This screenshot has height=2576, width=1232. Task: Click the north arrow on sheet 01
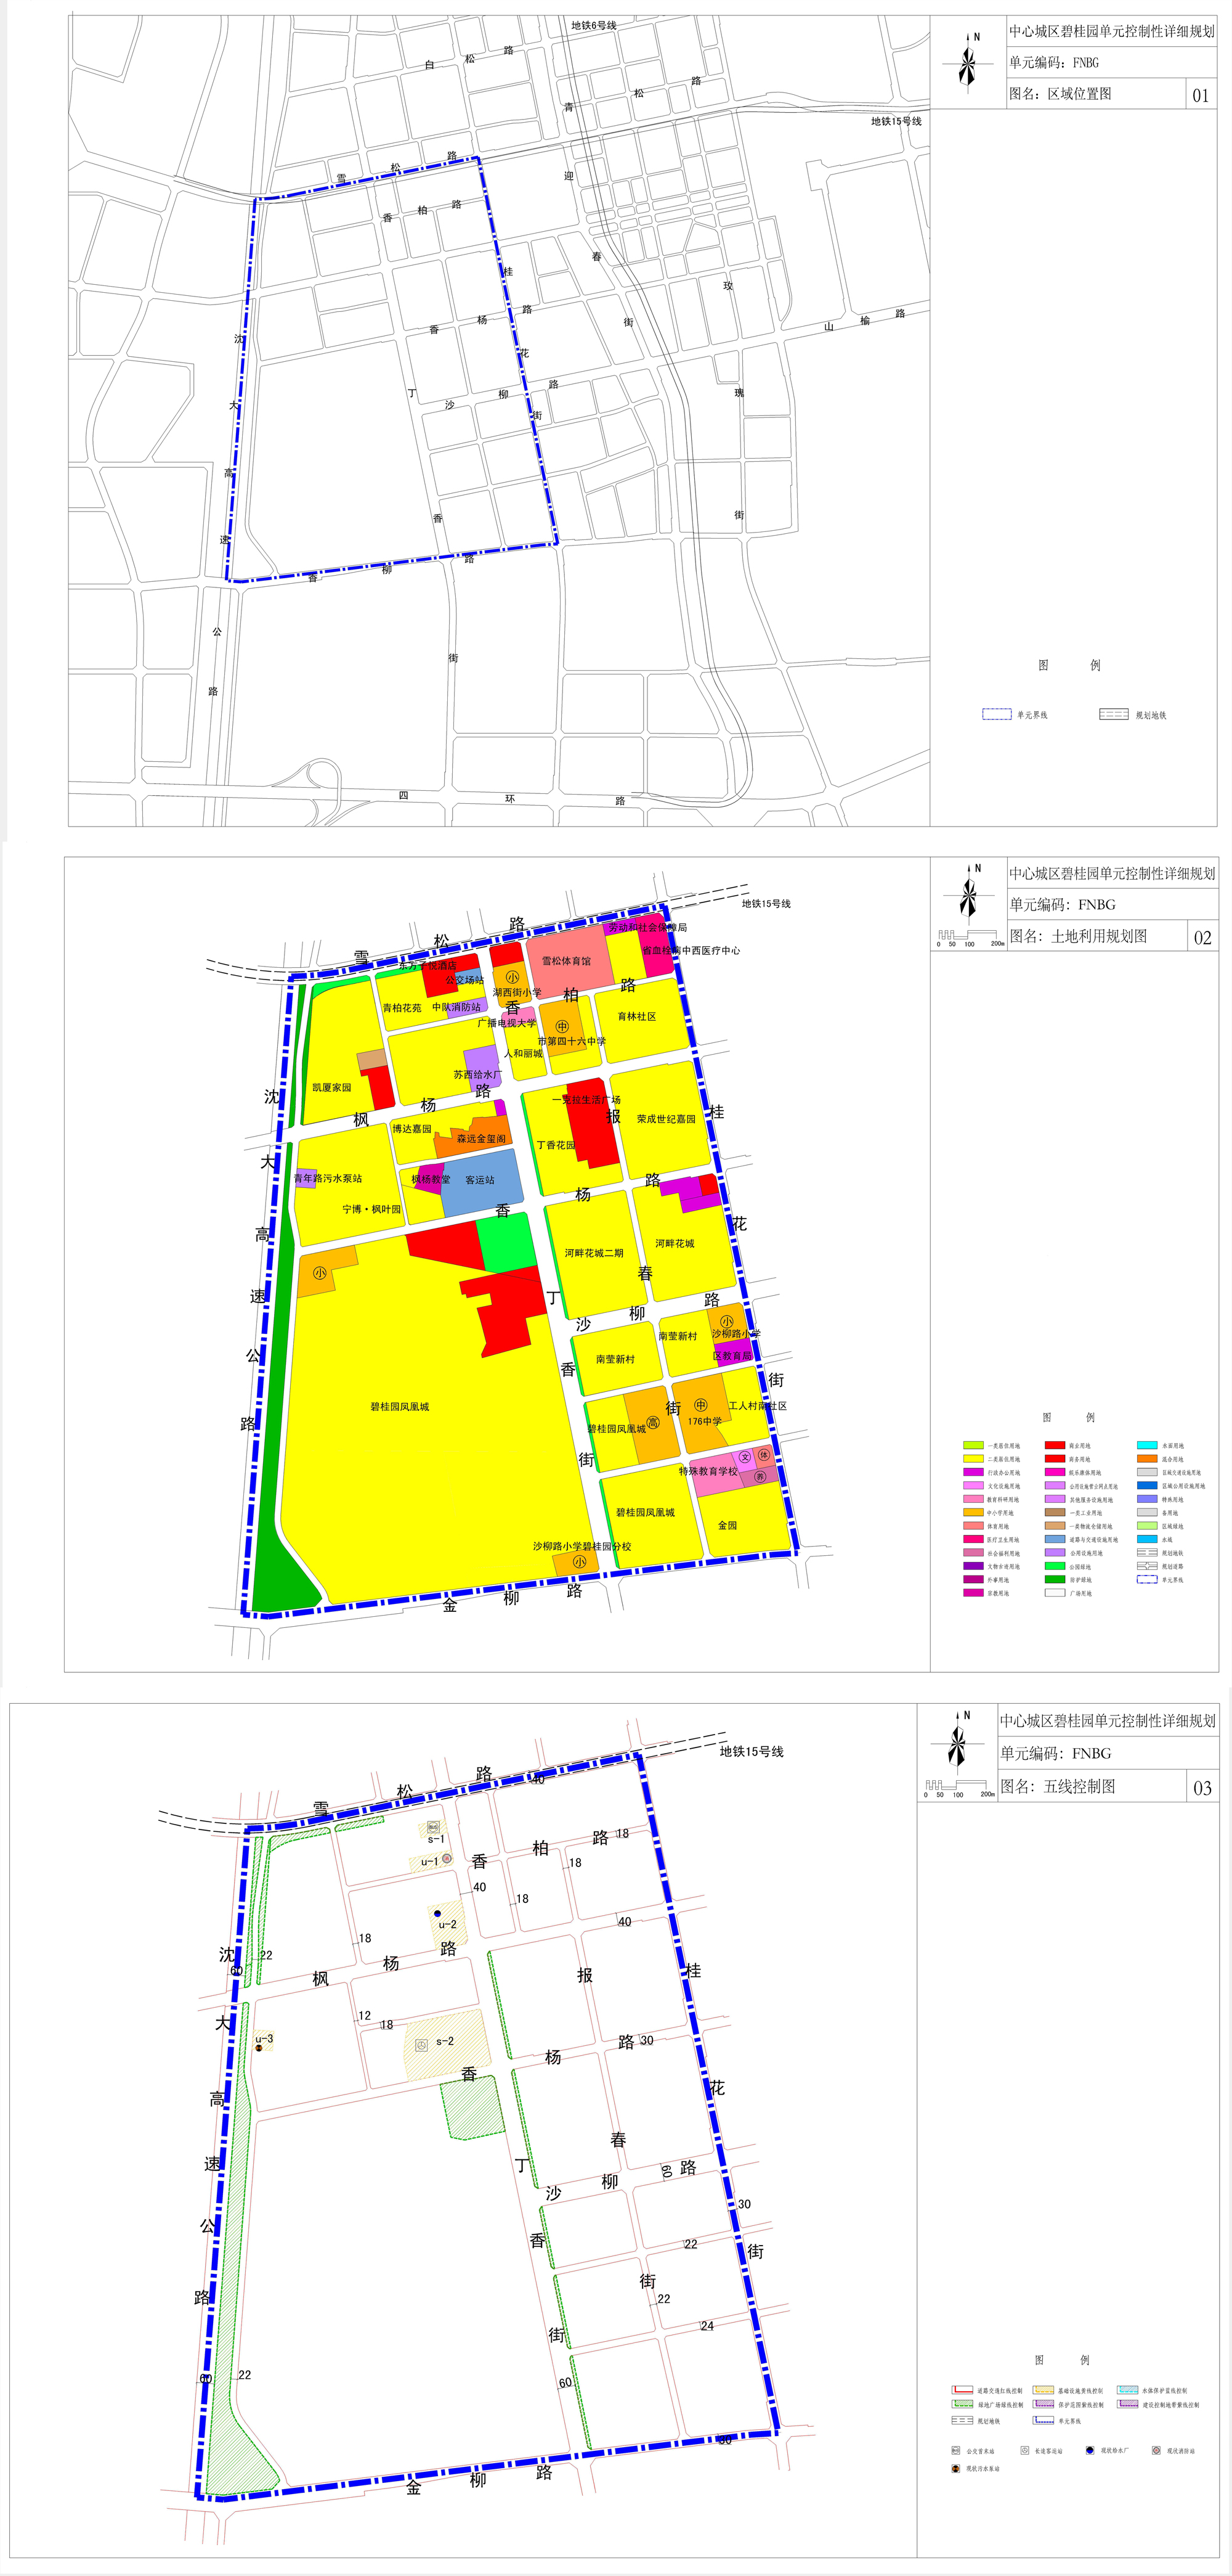967,63
